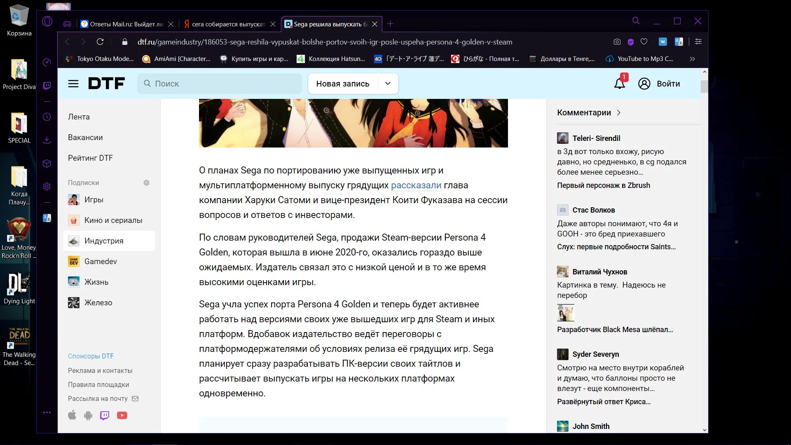The width and height of the screenshot is (791, 445).
Task: Add page to bookmarks with heart icon
Action: click(x=644, y=42)
